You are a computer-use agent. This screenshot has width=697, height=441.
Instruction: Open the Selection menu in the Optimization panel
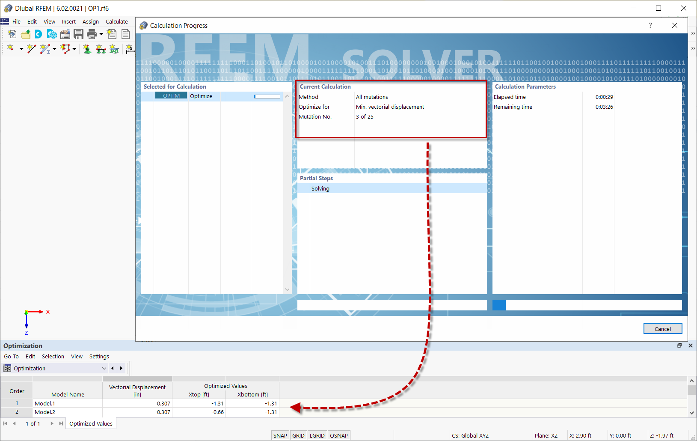(x=53, y=356)
